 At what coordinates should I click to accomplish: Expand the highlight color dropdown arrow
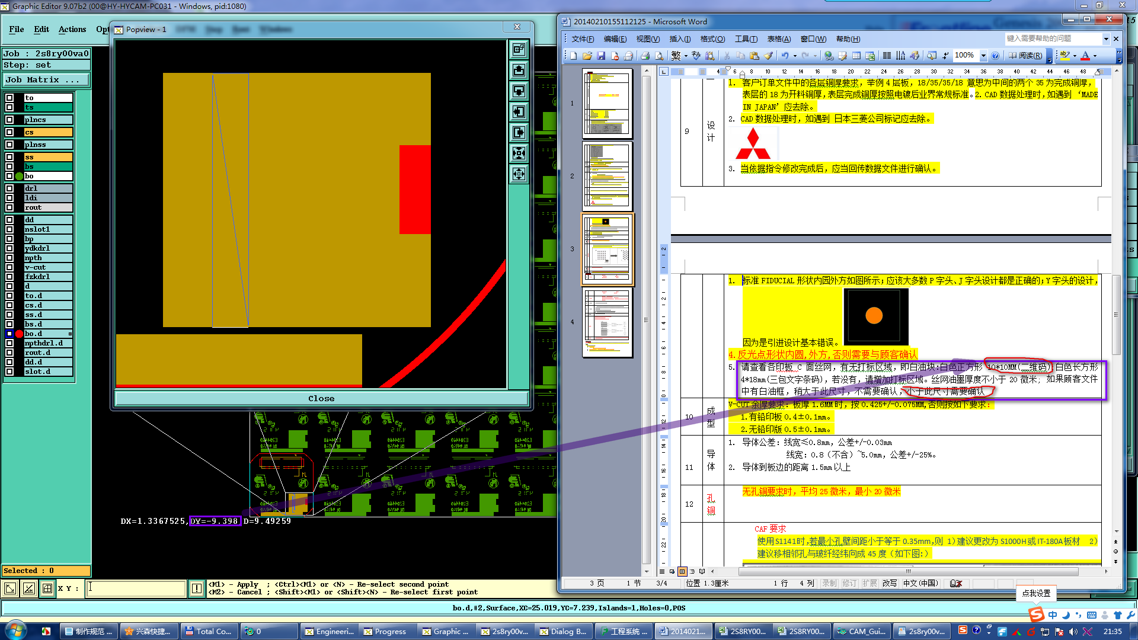pyautogui.click(x=1075, y=56)
